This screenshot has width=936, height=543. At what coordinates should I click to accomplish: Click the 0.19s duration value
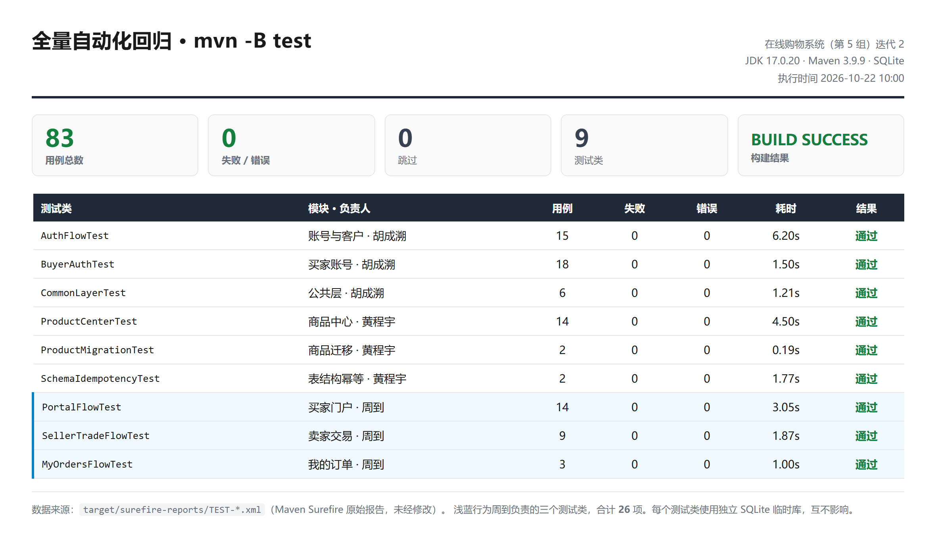point(786,350)
